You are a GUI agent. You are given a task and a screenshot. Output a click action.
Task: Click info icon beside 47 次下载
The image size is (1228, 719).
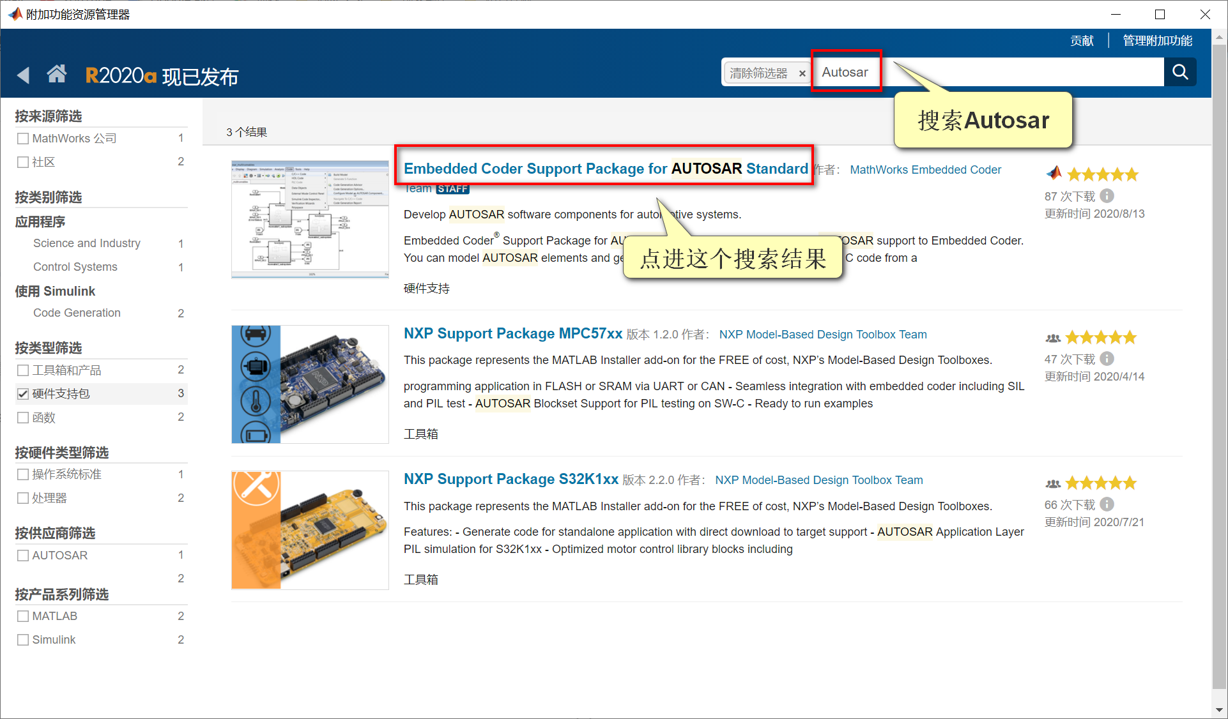coord(1107,359)
